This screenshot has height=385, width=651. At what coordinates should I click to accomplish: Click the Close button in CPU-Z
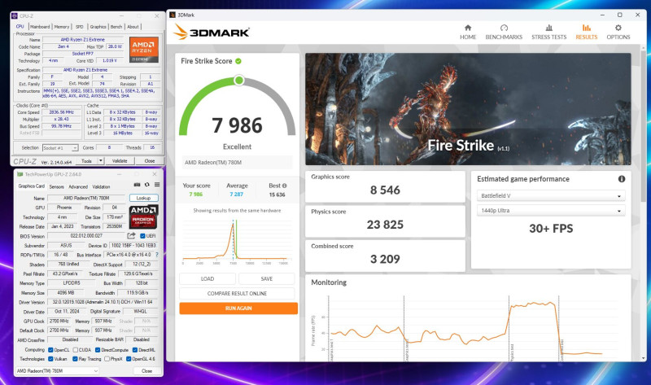click(x=150, y=160)
